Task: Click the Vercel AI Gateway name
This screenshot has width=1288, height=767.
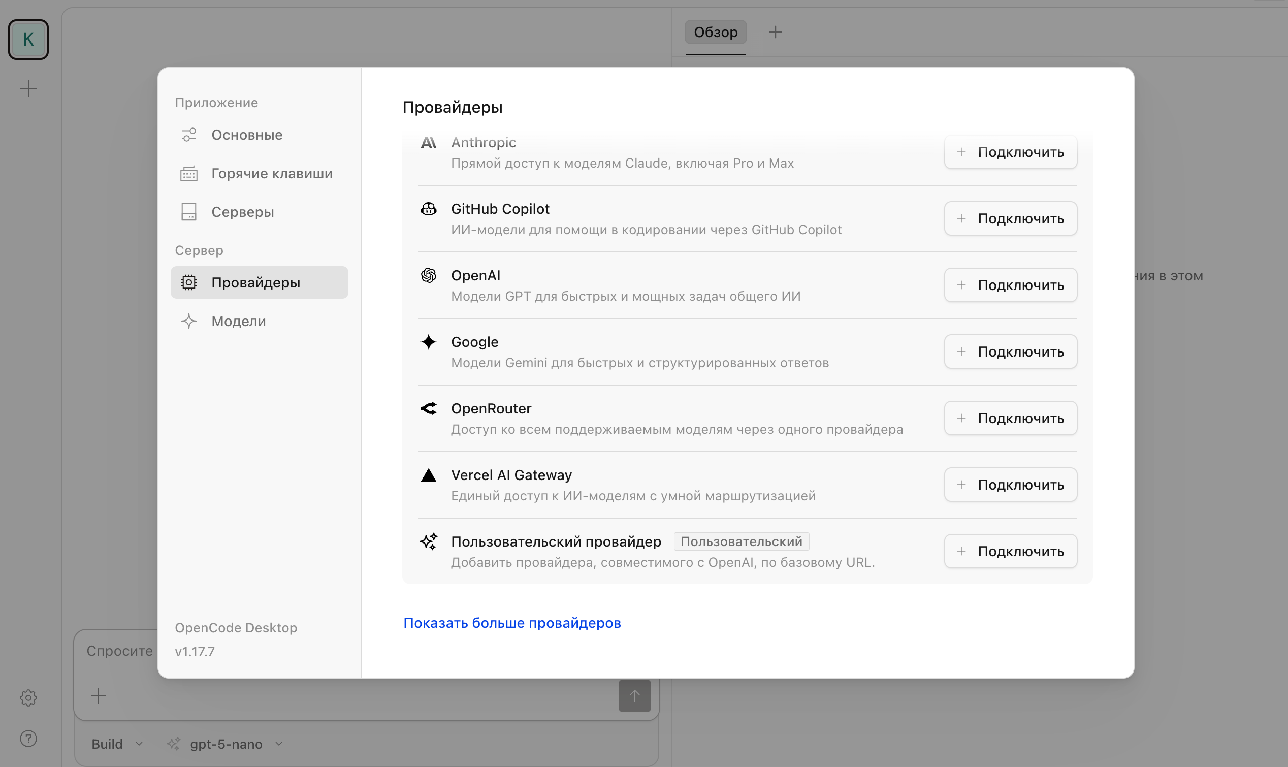Action: tap(511, 475)
